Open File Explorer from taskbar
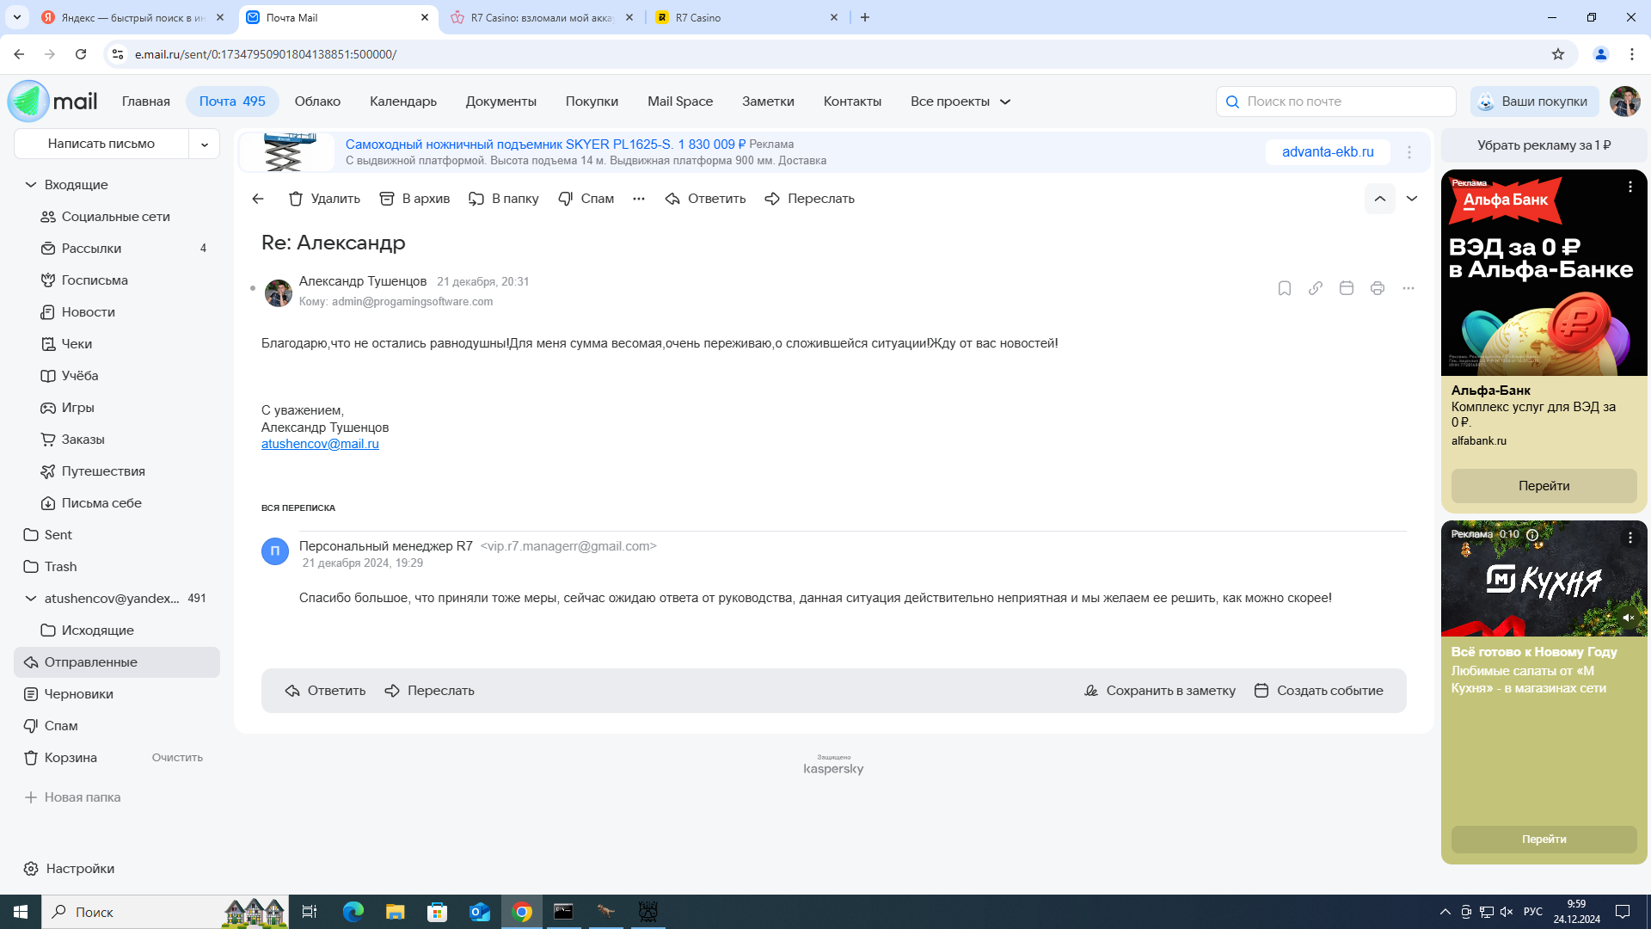This screenshot has height=929, width=1651. click(396, 912)
